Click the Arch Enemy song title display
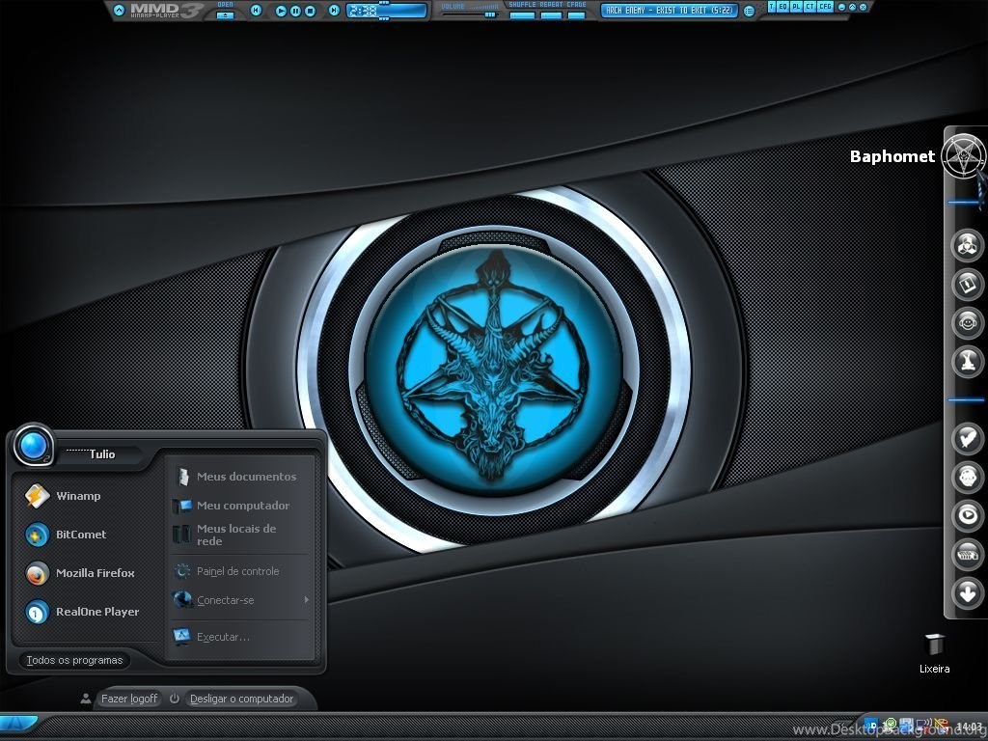The image size is (988, 741). click(670, 11)
